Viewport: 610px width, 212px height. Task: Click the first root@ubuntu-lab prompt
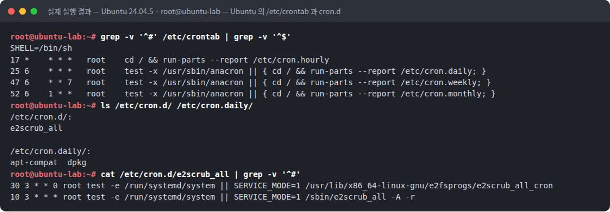pyautogui.click(x=53, y=37)
